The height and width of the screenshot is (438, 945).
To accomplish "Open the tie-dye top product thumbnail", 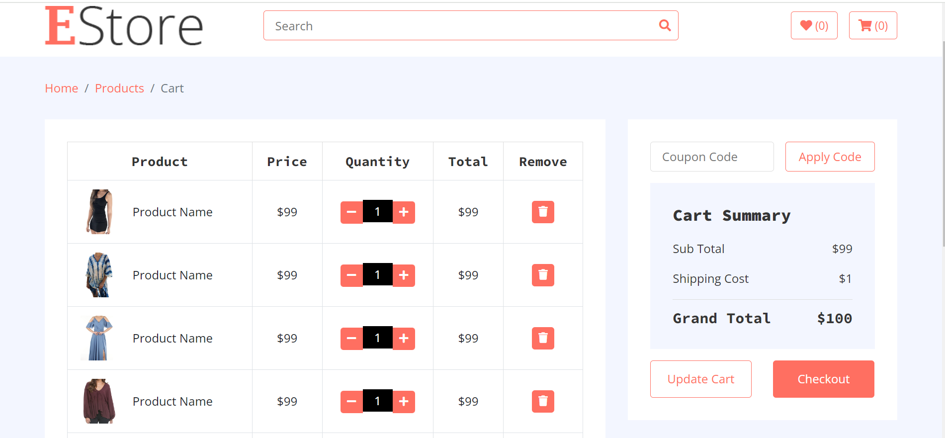I will 99,275.
